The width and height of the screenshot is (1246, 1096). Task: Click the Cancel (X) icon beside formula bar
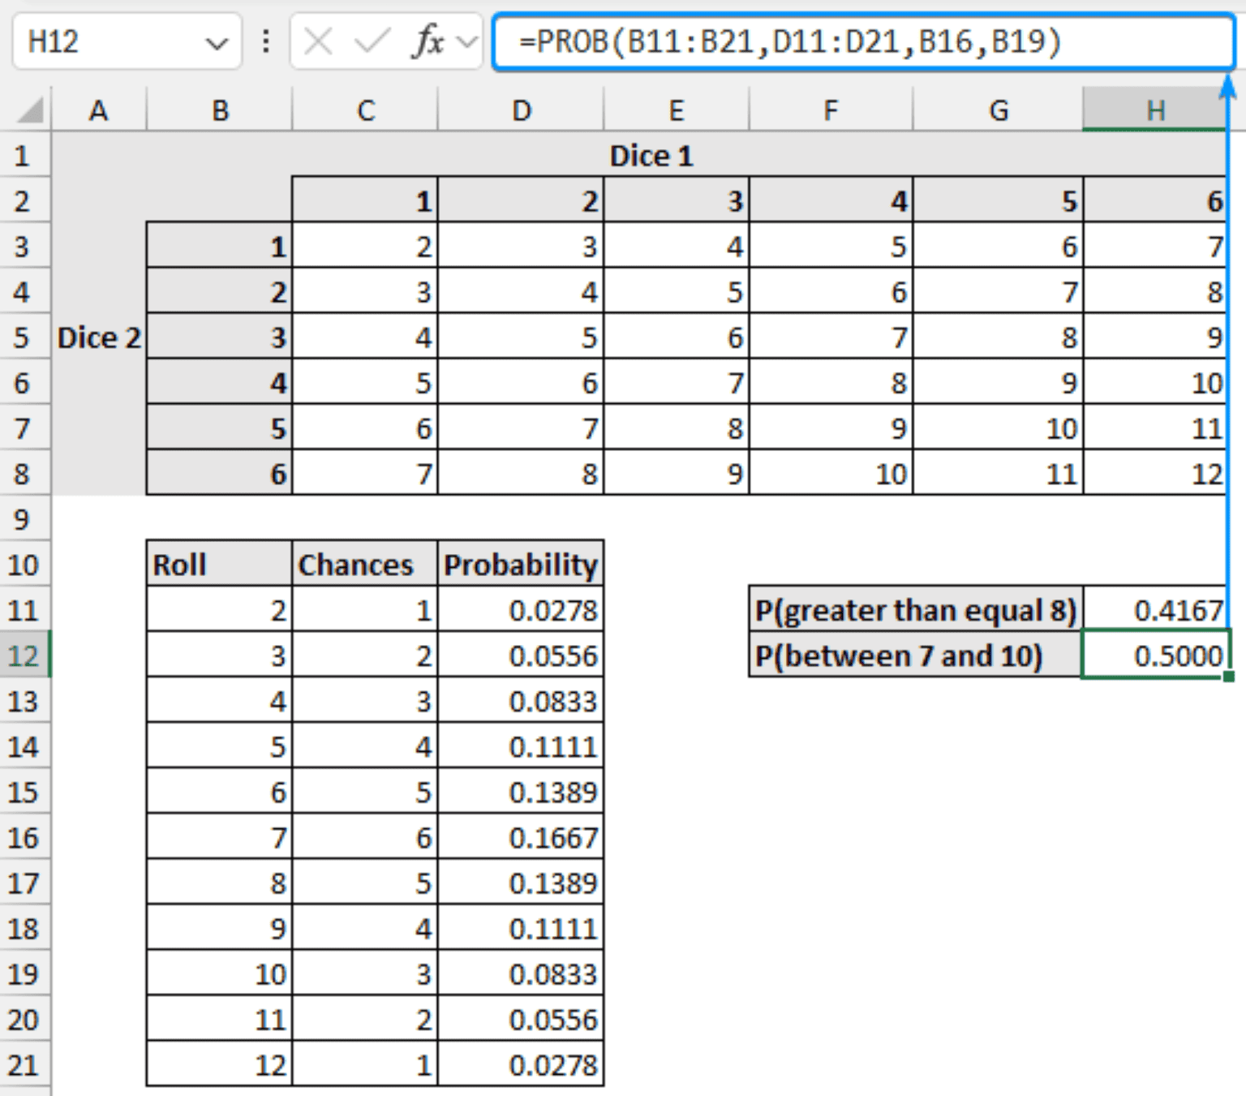point(317,42)
